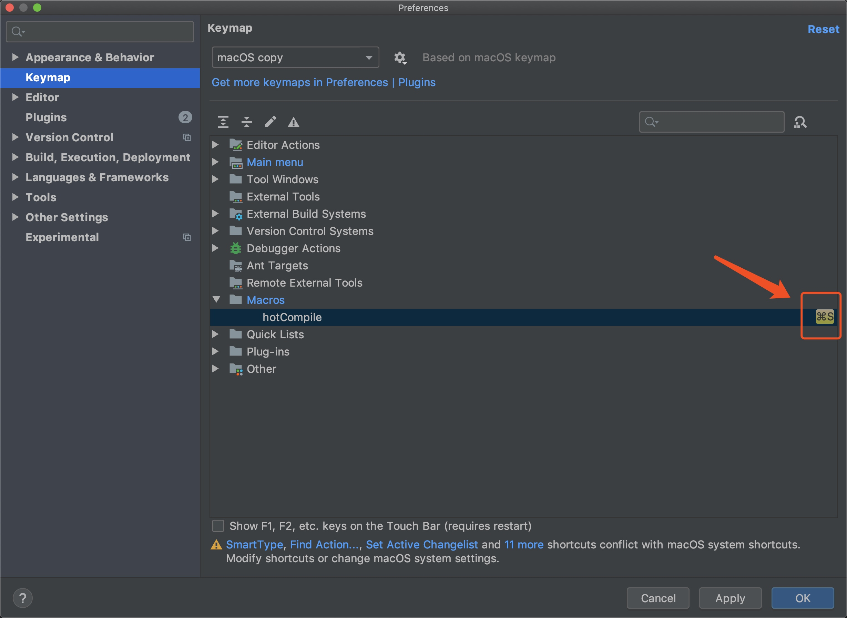Click the Debugger Actions bug icon

coord(235,248)
